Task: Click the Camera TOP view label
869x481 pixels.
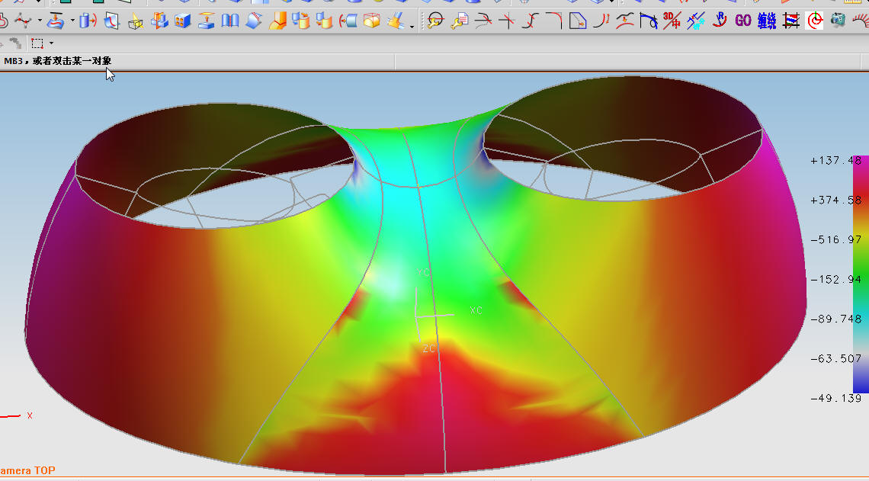Action: click(27, 470)
